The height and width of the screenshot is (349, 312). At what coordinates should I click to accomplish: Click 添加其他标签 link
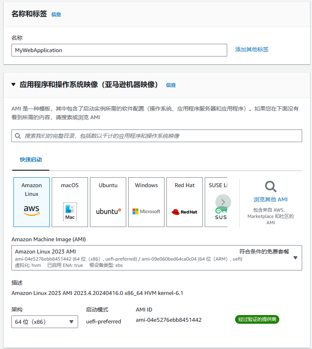click(x=252, y=49)
